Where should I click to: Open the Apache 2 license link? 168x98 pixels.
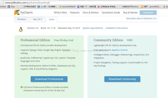120,50
